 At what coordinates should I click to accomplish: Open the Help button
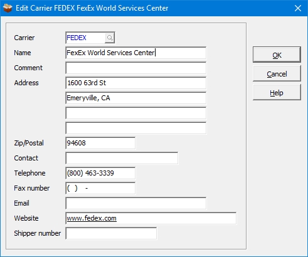click(x=277, y=92)
